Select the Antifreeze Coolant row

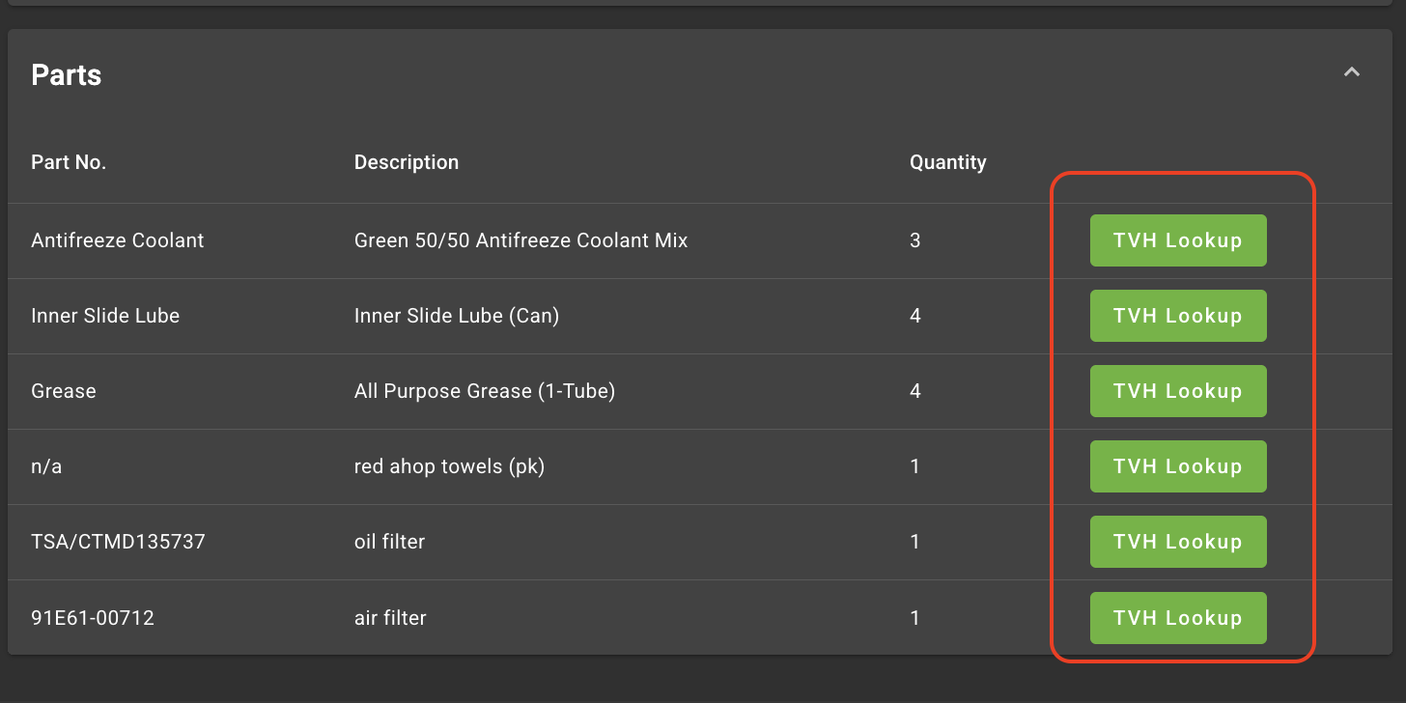(x=483, y=240)
